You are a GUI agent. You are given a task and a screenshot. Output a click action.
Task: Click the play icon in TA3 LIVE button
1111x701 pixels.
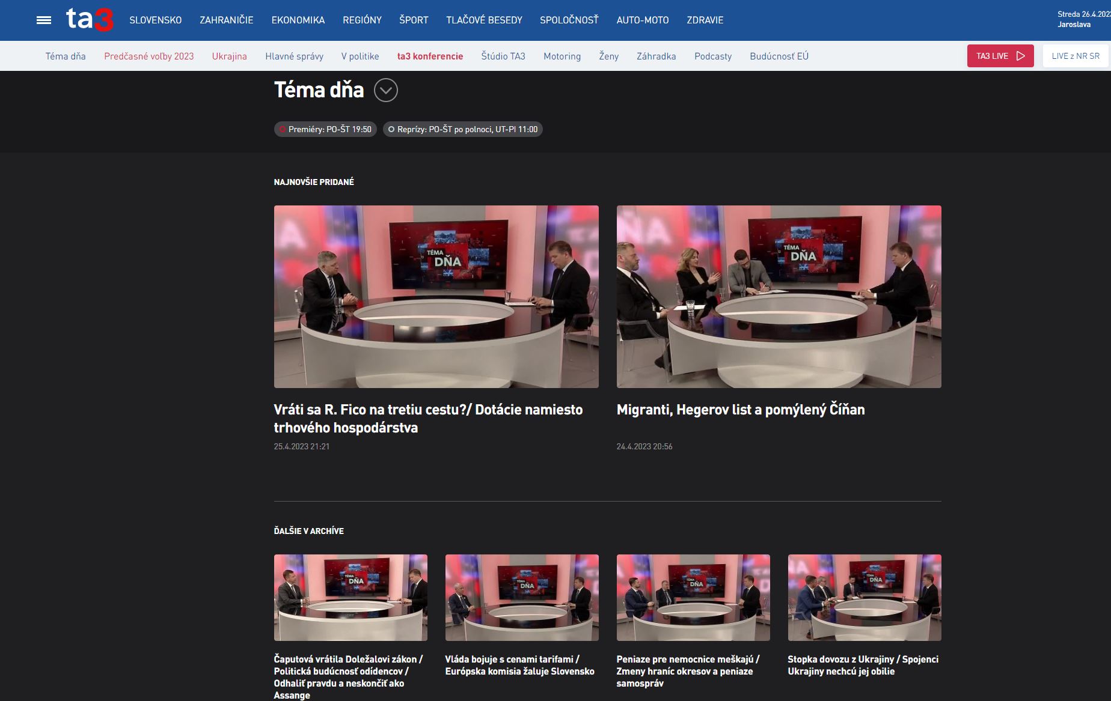coord(1020,56)
